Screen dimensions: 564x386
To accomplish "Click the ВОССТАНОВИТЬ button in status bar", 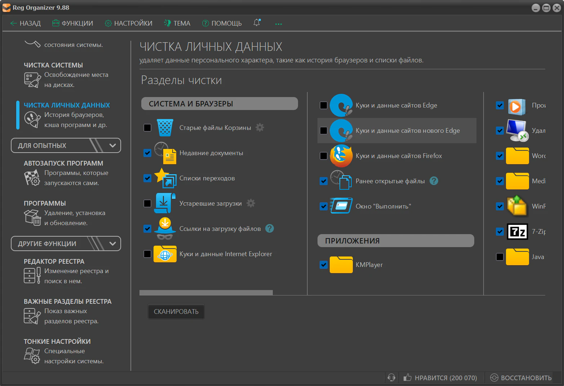I will [521, 378].
